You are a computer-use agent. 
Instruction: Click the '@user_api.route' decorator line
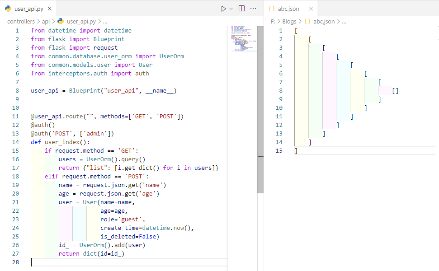pos(107,117)
